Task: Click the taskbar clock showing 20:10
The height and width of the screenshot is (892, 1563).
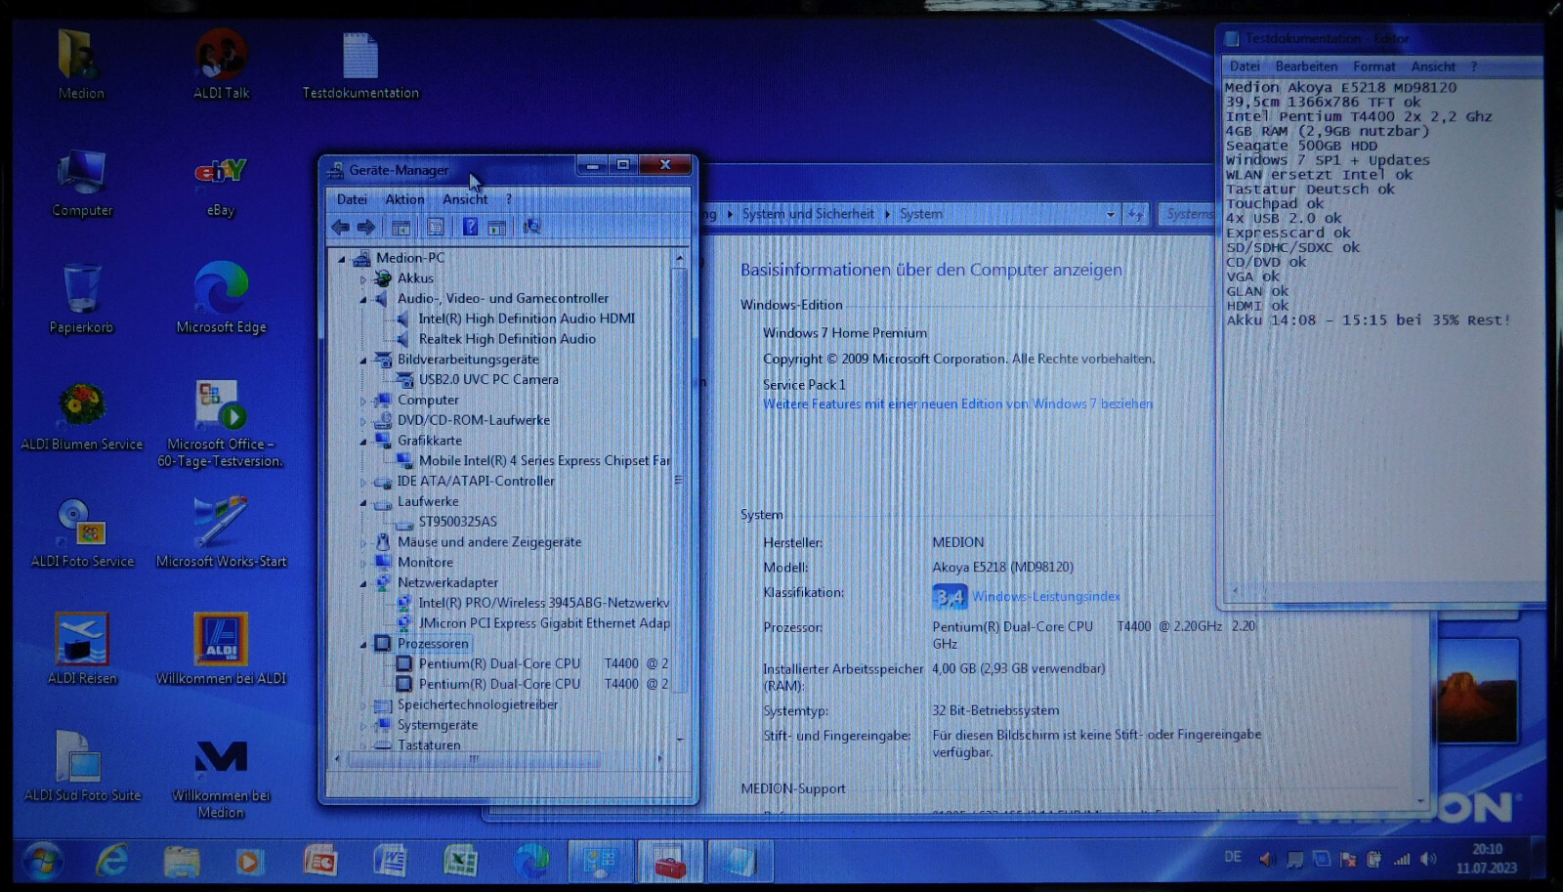Action: coord(1486,859)
